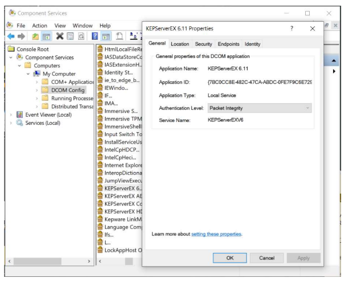348x282 pixels.
Task: Open the Window menu
Action: [x=83, y=26]
